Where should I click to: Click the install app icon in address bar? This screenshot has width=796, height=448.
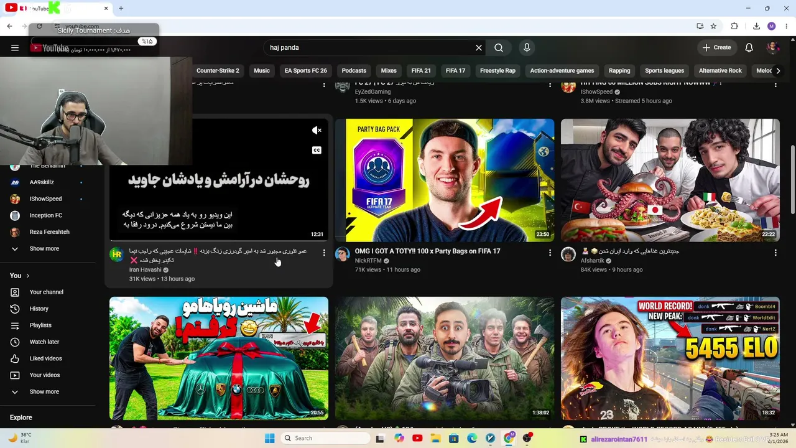(x=700, y=26)
